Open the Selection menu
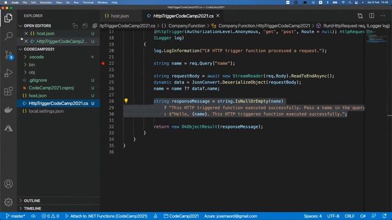 click(46, 2)
